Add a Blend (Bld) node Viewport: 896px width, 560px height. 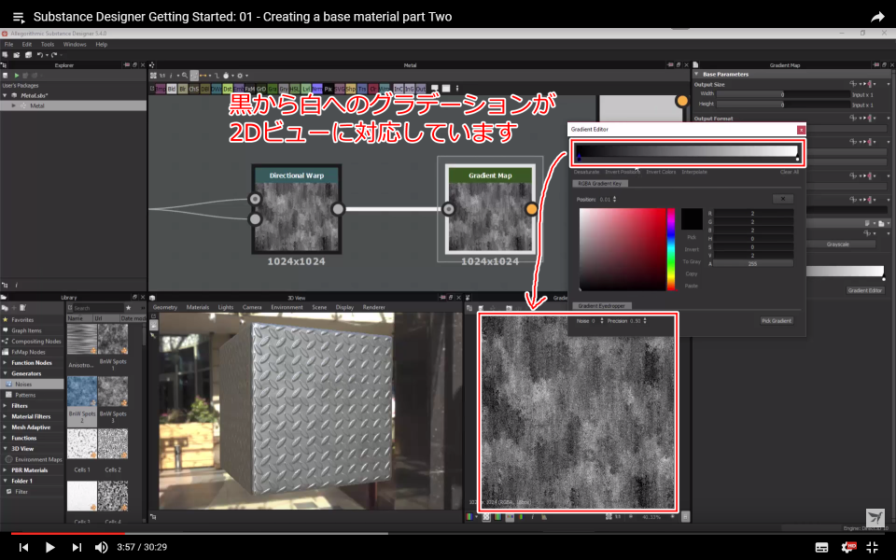tap(172, 90)
